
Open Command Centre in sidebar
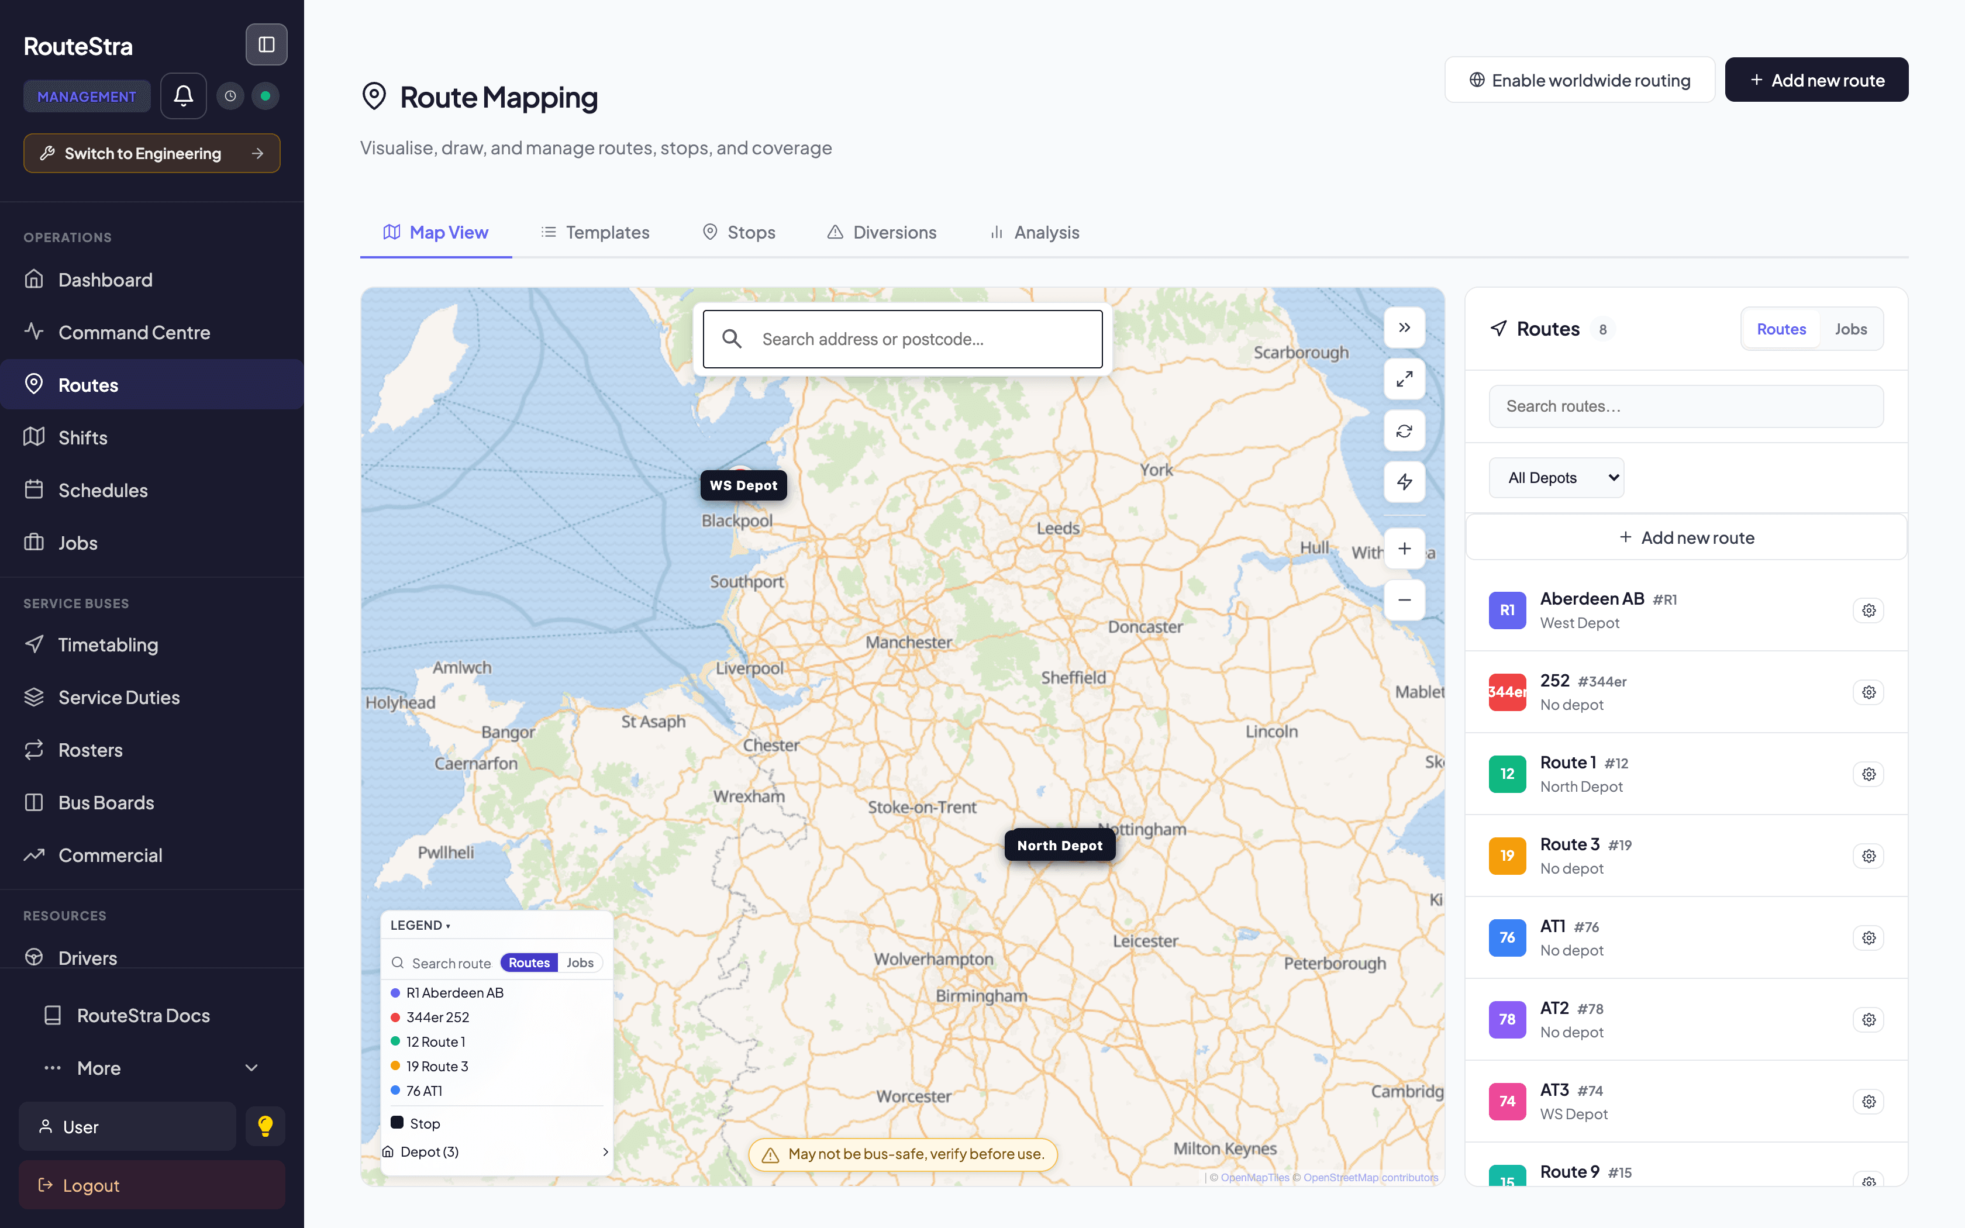click(152, 332)
